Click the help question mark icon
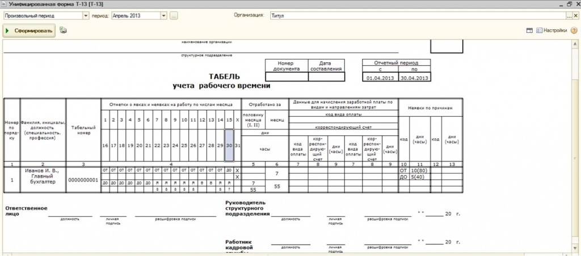The width and height of the screenshot is (581, 256). point(574,31)
